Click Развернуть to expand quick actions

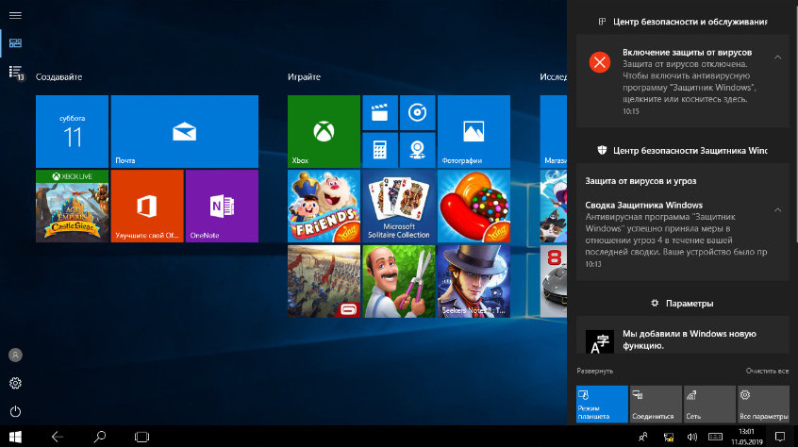[x=594, y=371]
